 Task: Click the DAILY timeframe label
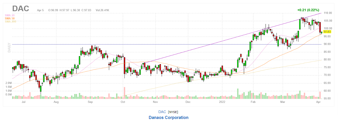click(x=9, y=48)
